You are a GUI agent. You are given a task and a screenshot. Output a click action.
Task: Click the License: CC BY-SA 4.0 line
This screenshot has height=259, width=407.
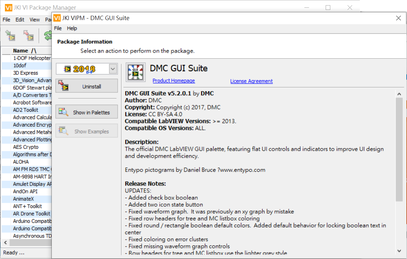click(153, 114)
